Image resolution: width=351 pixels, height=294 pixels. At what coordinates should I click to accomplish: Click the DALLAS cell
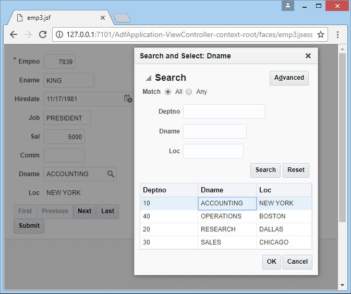pyautogui.click(x=284, y=229)
